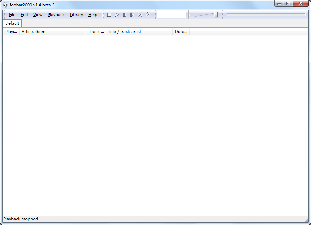Skip to the next track
The image size is (311, 225).
(140, 15)
